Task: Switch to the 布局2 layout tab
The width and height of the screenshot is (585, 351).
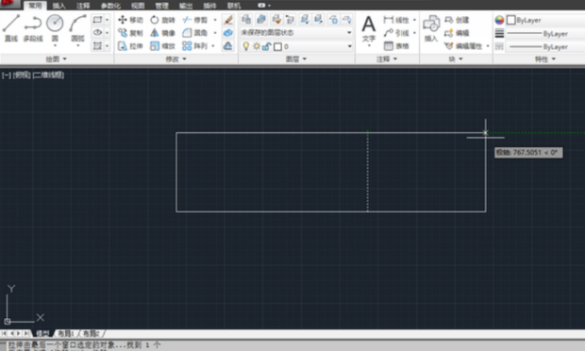Action: pyautogui.click(x=91, y=333)
